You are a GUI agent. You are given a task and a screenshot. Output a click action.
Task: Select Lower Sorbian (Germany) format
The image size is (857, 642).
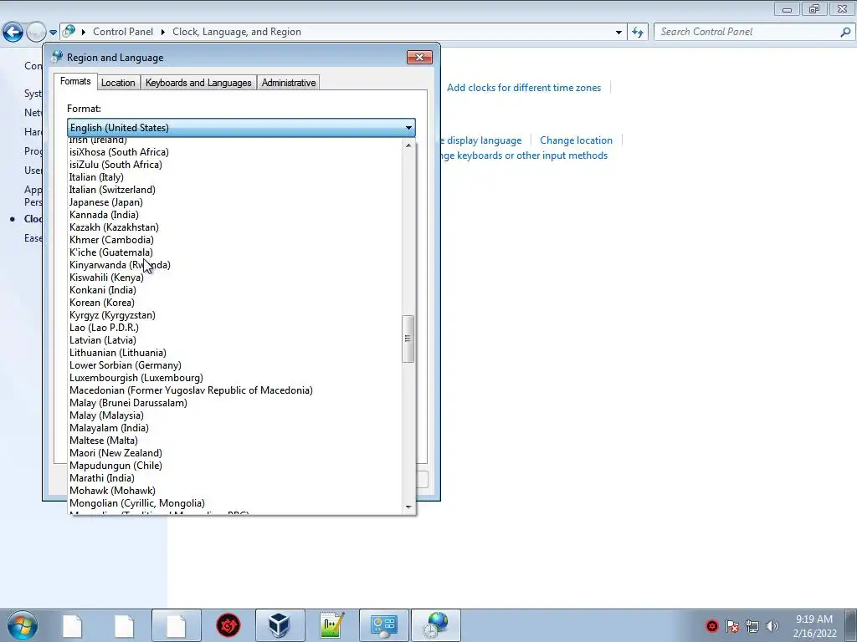[235, 365]
